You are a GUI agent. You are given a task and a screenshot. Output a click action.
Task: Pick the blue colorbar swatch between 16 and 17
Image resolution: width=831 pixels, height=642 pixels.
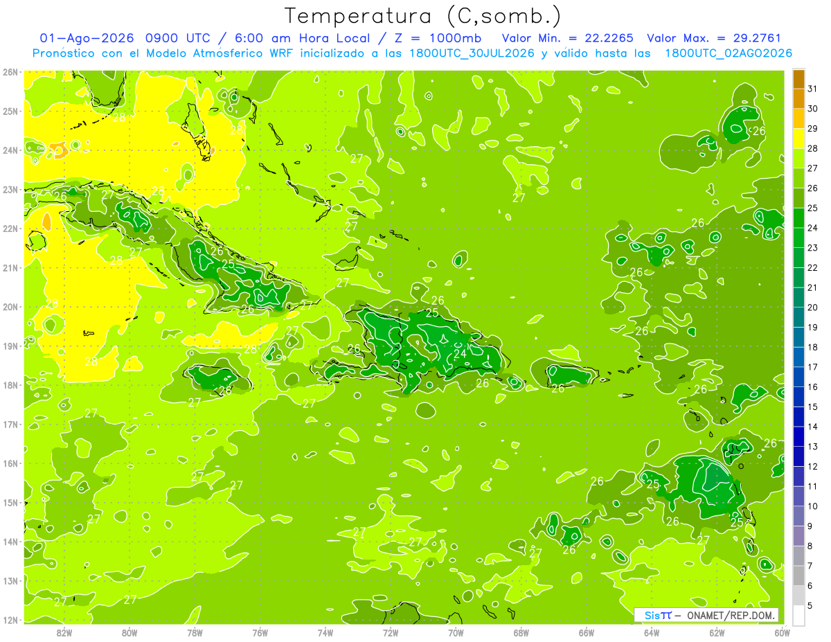tap(798, 377)
